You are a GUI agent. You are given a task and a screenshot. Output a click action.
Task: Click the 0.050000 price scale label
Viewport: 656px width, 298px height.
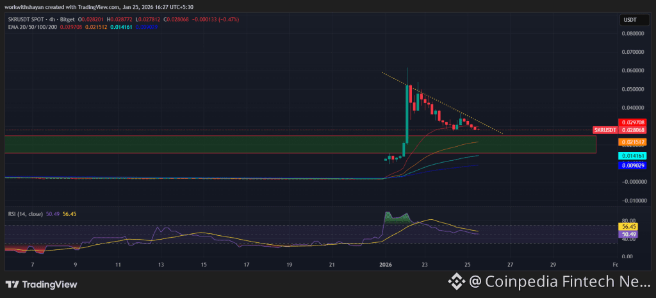point(632,89)
